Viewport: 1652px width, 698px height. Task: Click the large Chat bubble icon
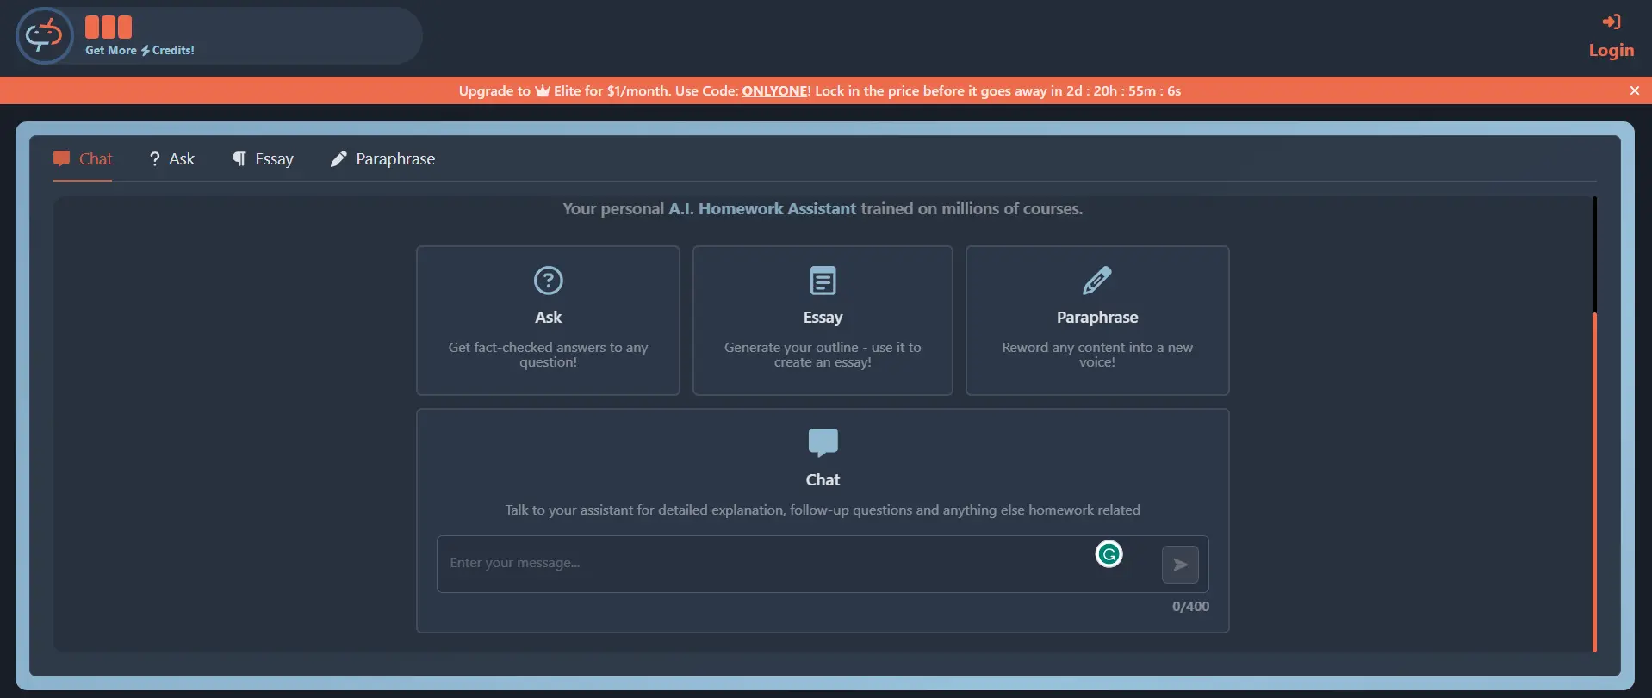tap(823, 442)
